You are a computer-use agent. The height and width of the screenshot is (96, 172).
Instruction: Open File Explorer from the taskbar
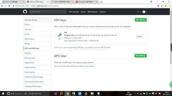(x=92, y=94)
